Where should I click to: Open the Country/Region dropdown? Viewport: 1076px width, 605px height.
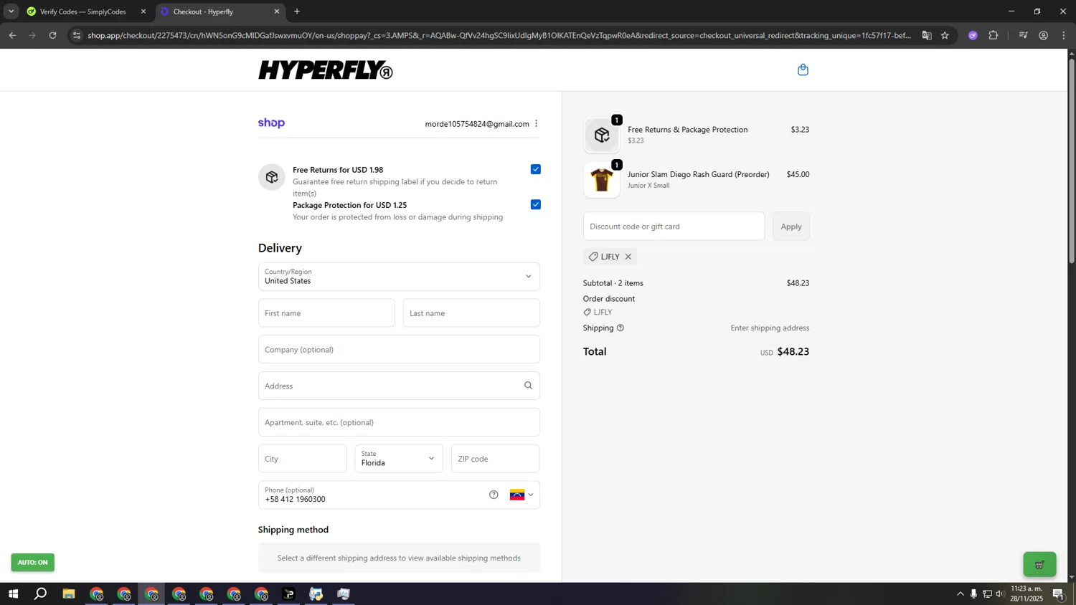coord(399,277)
